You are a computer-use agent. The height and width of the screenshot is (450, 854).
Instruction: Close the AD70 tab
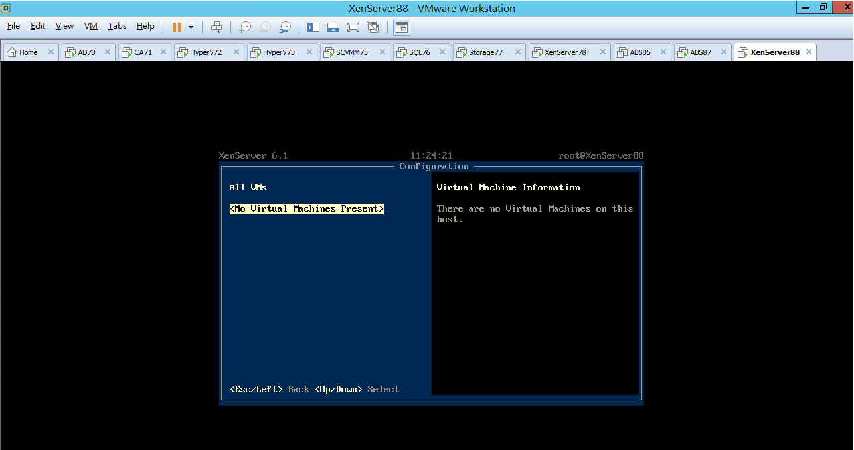click(107, 52)
